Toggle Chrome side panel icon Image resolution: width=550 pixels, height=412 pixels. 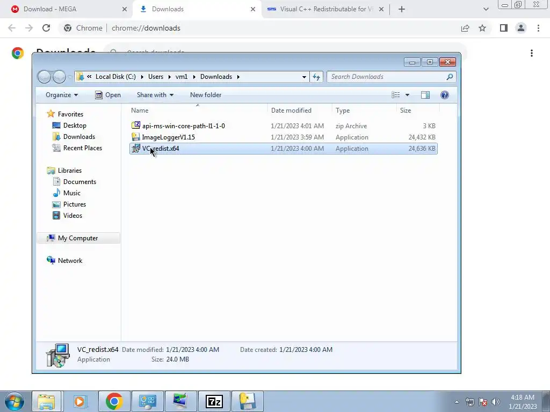pos(504,28)
